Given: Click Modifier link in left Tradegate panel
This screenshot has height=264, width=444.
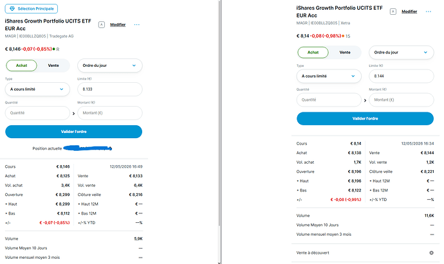Looking at the screenshot, I should pyautogui.click(x=118, y=25).
